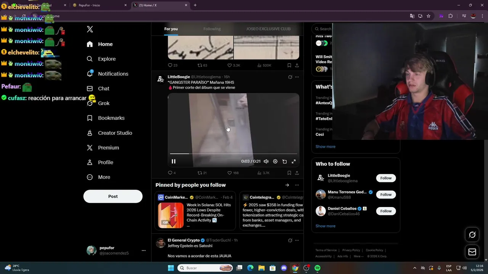The height and width of the screenshot is (274, 488).
Task: Open Explore from the sidebar
Action: pos(101,59)
